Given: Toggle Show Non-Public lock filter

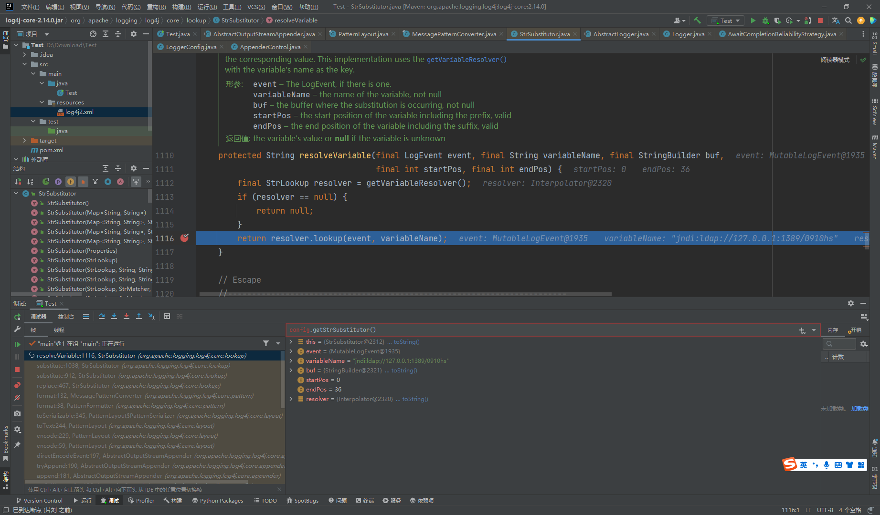Looking at the screenshot, I should 83,182.
